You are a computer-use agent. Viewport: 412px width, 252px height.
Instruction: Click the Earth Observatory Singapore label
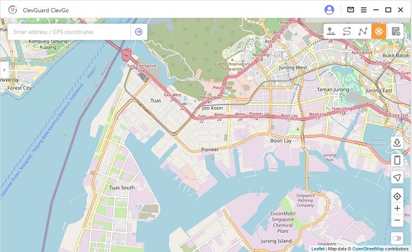point(232,66)
